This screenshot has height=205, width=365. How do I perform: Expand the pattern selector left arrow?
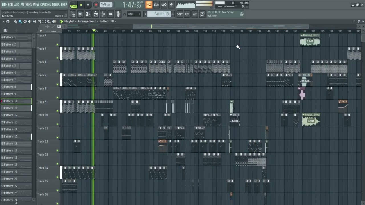(x=145, y=14)
